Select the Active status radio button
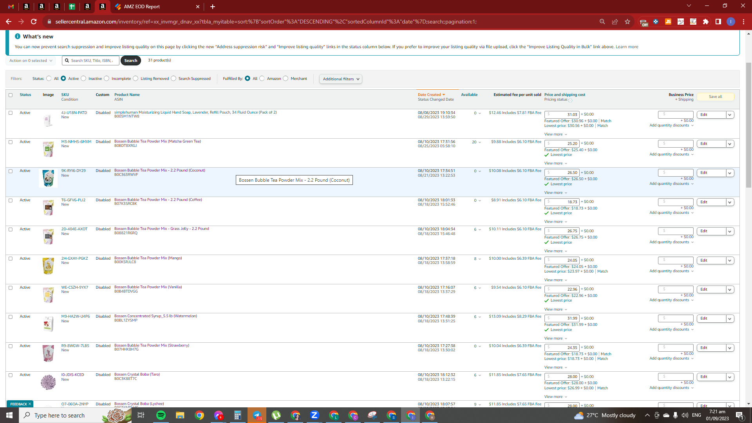This screenshot has width=752, height=423. [63, 79]
